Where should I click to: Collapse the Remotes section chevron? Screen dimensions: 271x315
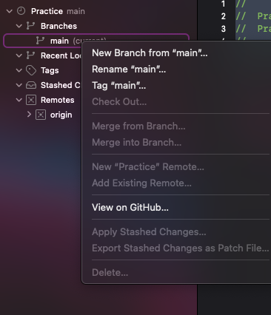pyautogui.click(x=19, y=100)
